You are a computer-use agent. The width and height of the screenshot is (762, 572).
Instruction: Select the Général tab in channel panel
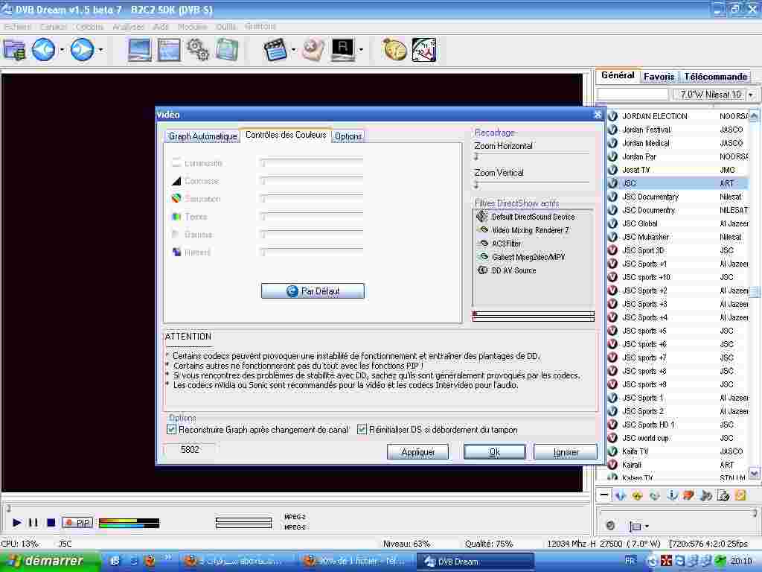618,75
